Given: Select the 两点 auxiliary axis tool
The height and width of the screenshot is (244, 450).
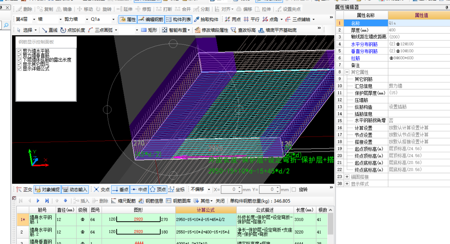Looking at the screenshot, I should [233, 19].
